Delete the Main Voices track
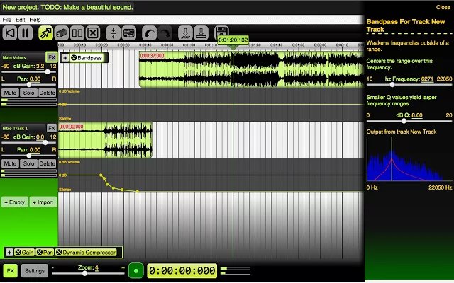This screenshot has height=283, width=454. point(48,93)
